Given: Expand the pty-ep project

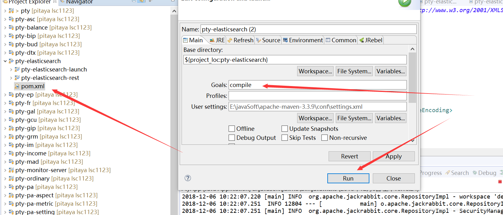Looking at the screenshot, I should pyautogui.click(x=5, y=94).
